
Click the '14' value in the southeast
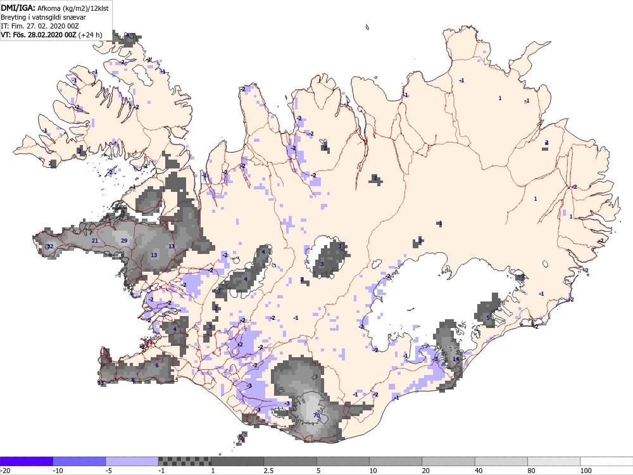click(x=456, y=359)
